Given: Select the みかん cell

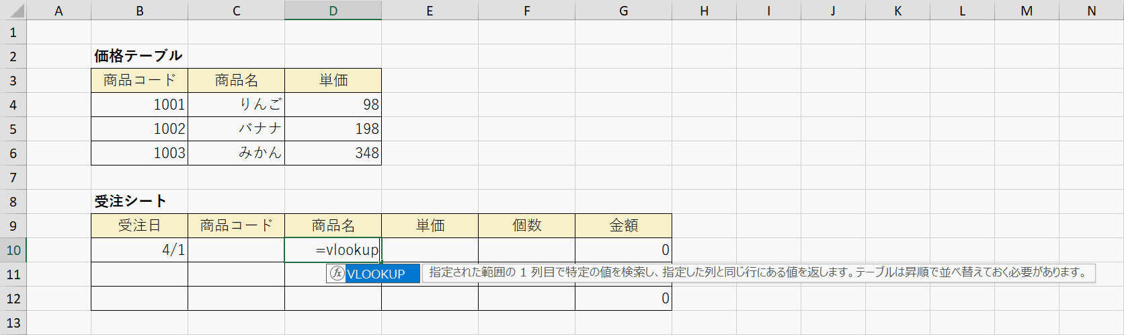Looking at the screenshot, I should coord(236,153).
